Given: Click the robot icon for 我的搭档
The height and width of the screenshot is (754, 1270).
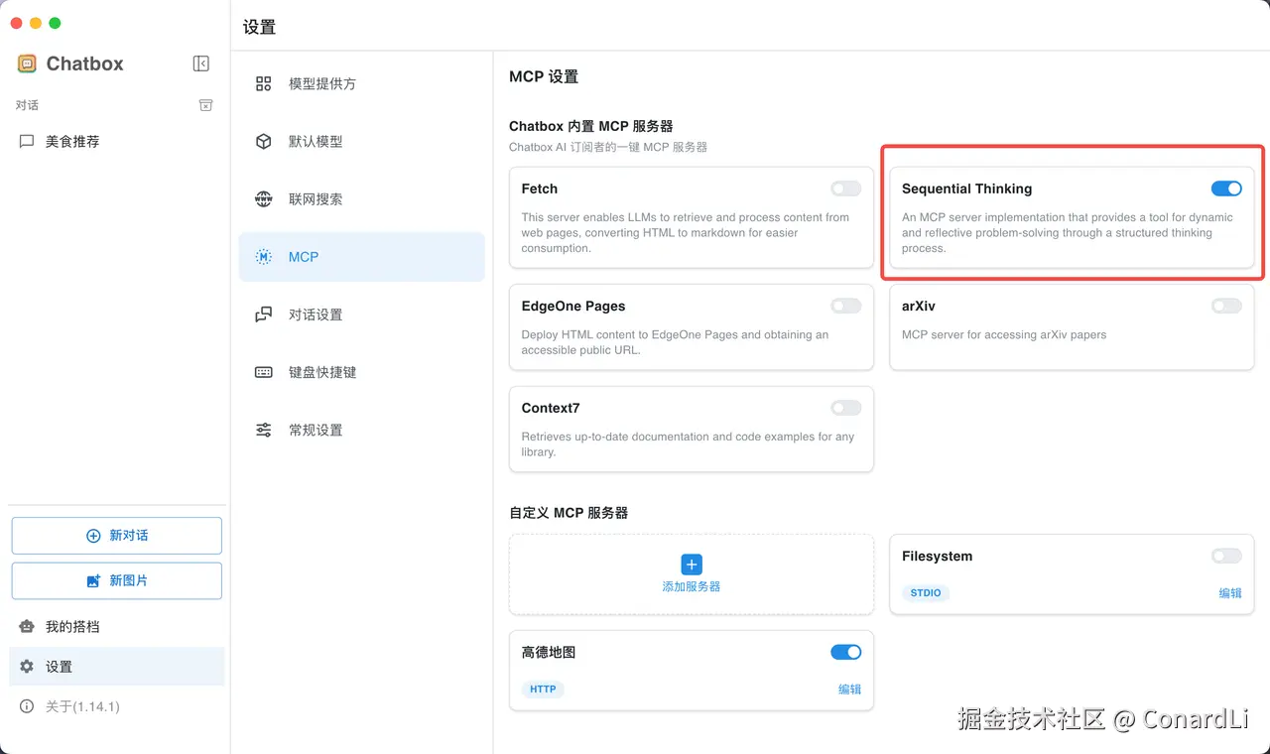Looking at the screenshot, I should click(27, 627).
